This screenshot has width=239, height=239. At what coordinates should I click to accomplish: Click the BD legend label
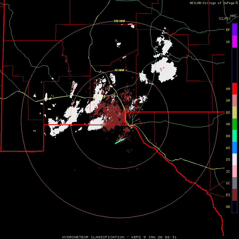click(228, 113)
